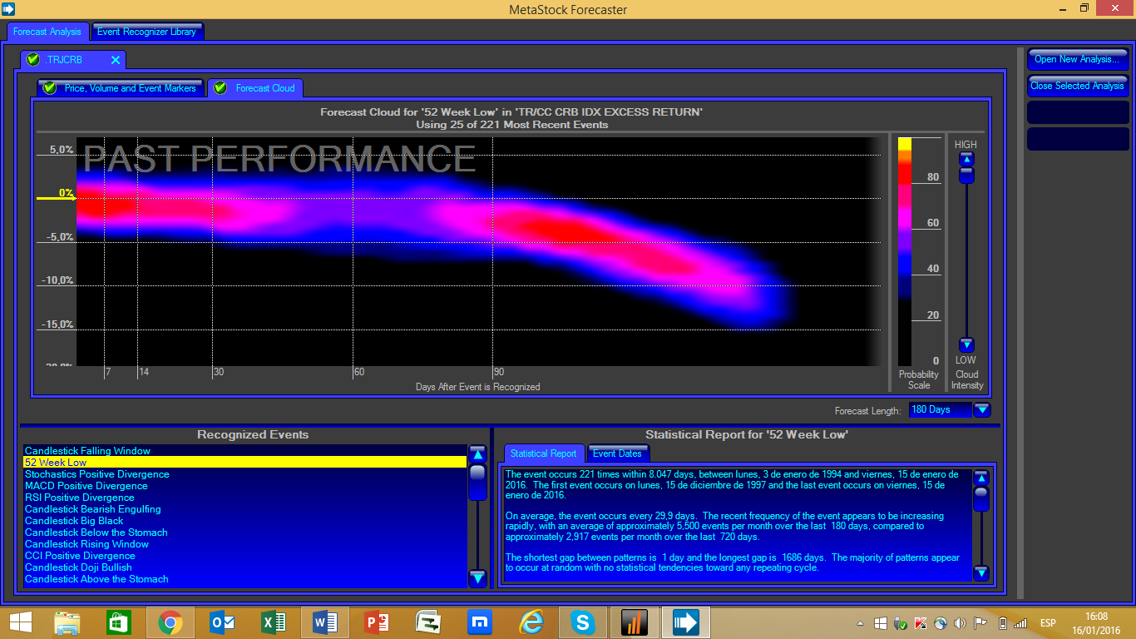Click Close Selected Analysis button
The image size is (1136, 639).
click(1077, 86)
